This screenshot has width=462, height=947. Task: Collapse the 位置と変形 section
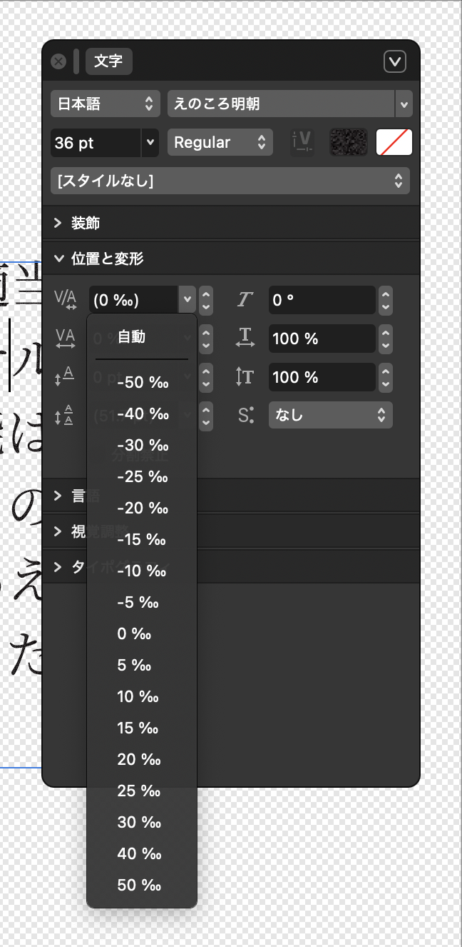pyautogui.click(x=58, y=259)
